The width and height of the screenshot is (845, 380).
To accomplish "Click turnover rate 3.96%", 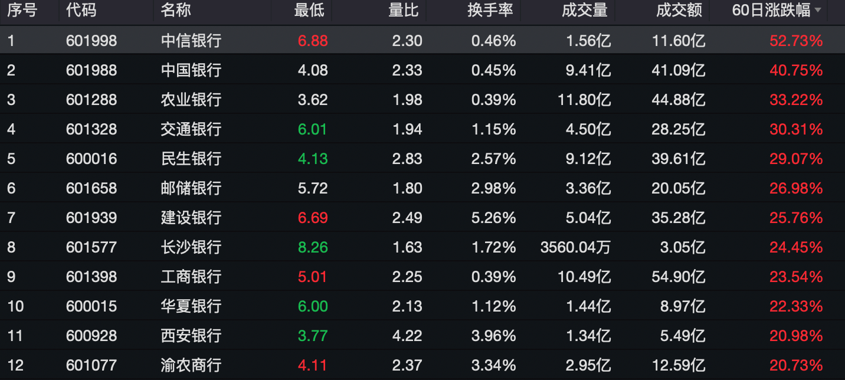I will [494, 335].
